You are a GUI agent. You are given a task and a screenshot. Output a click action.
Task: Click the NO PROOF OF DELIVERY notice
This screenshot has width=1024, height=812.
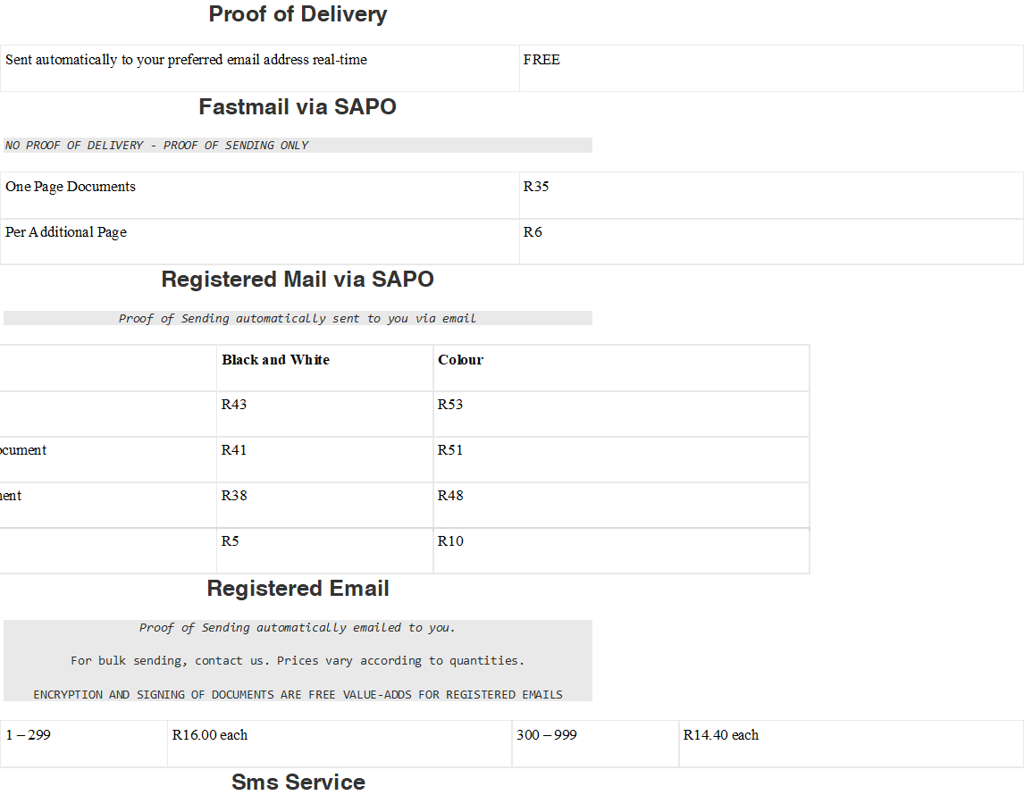tap(157, 146)
